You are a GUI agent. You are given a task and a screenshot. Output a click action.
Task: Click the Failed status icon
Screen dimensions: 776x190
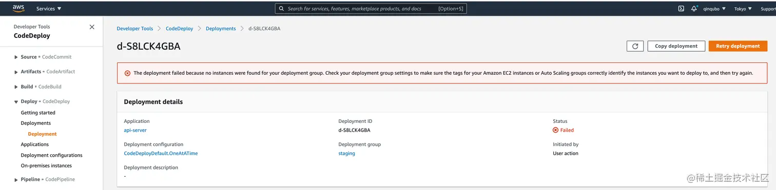[555, 130]
